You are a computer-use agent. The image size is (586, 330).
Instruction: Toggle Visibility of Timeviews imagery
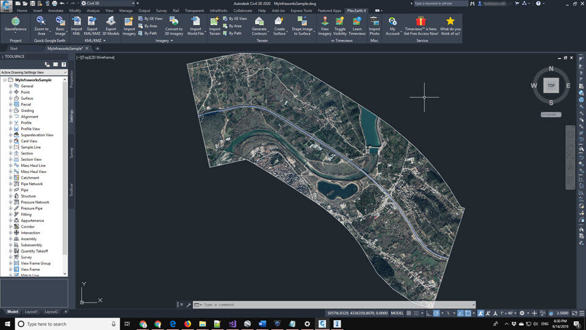(340, 21)
